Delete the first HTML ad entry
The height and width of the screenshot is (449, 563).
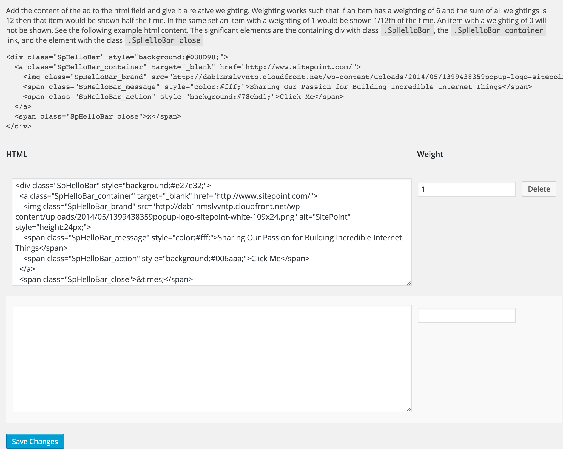pos(539,189)
